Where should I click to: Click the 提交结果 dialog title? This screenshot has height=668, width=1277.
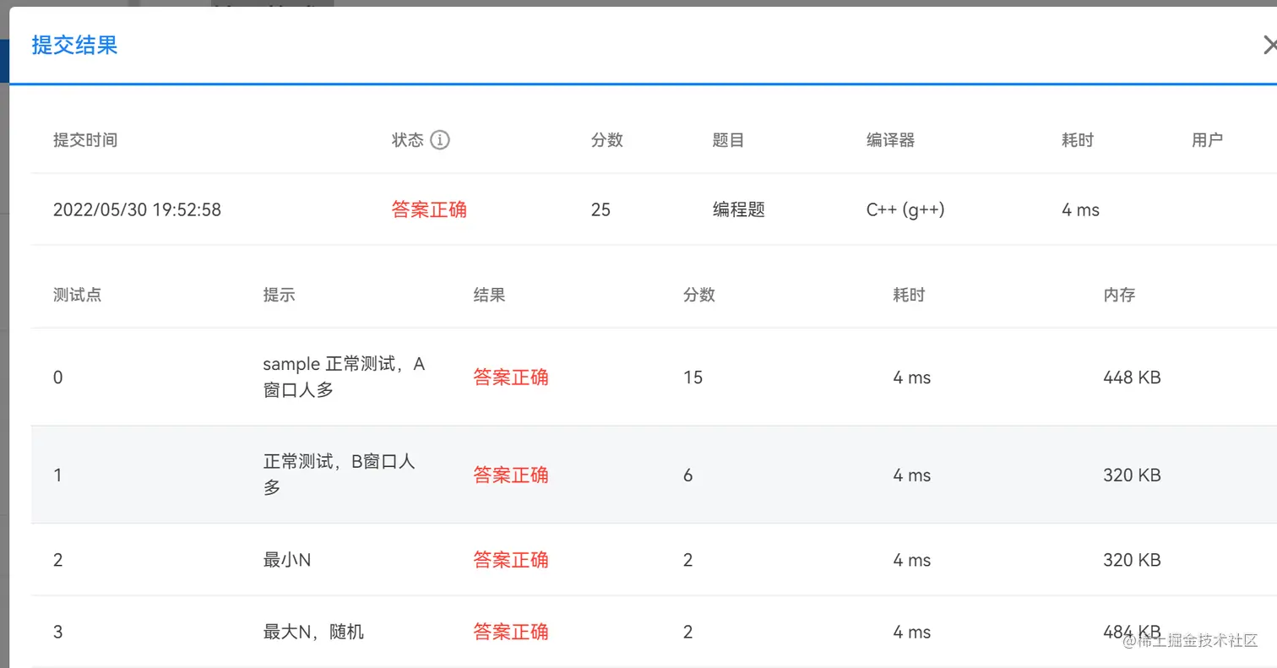point(74,45)
